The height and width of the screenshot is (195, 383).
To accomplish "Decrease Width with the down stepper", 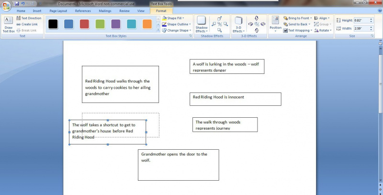I will coord(372,30).
